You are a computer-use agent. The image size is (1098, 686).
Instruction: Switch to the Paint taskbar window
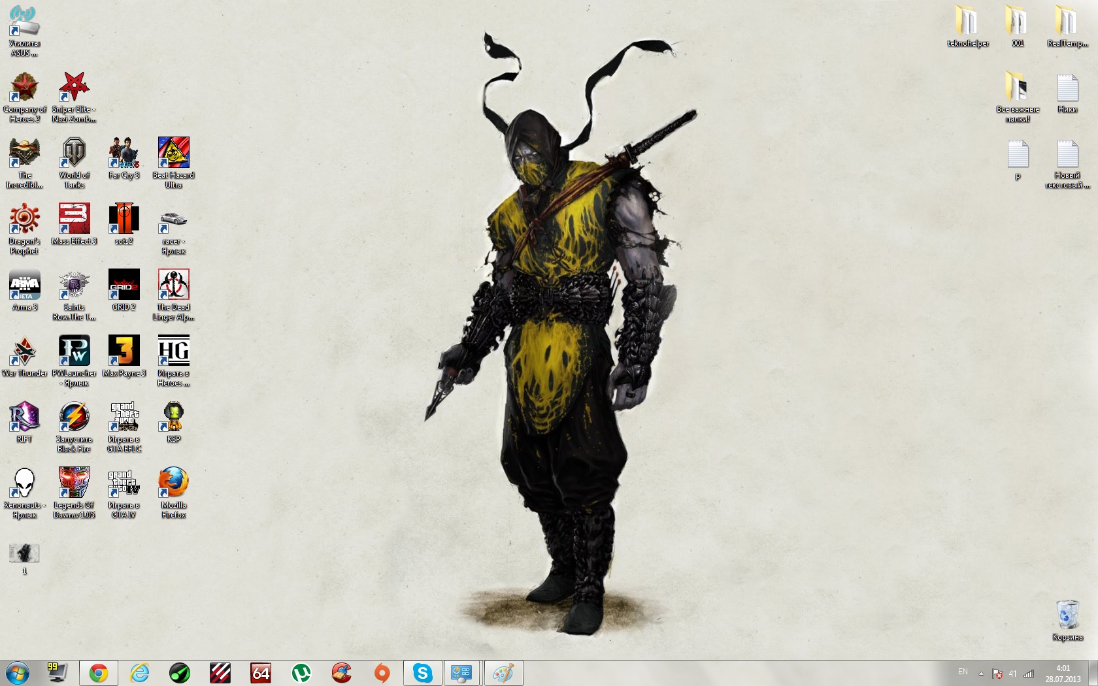(x=503, y=673)
